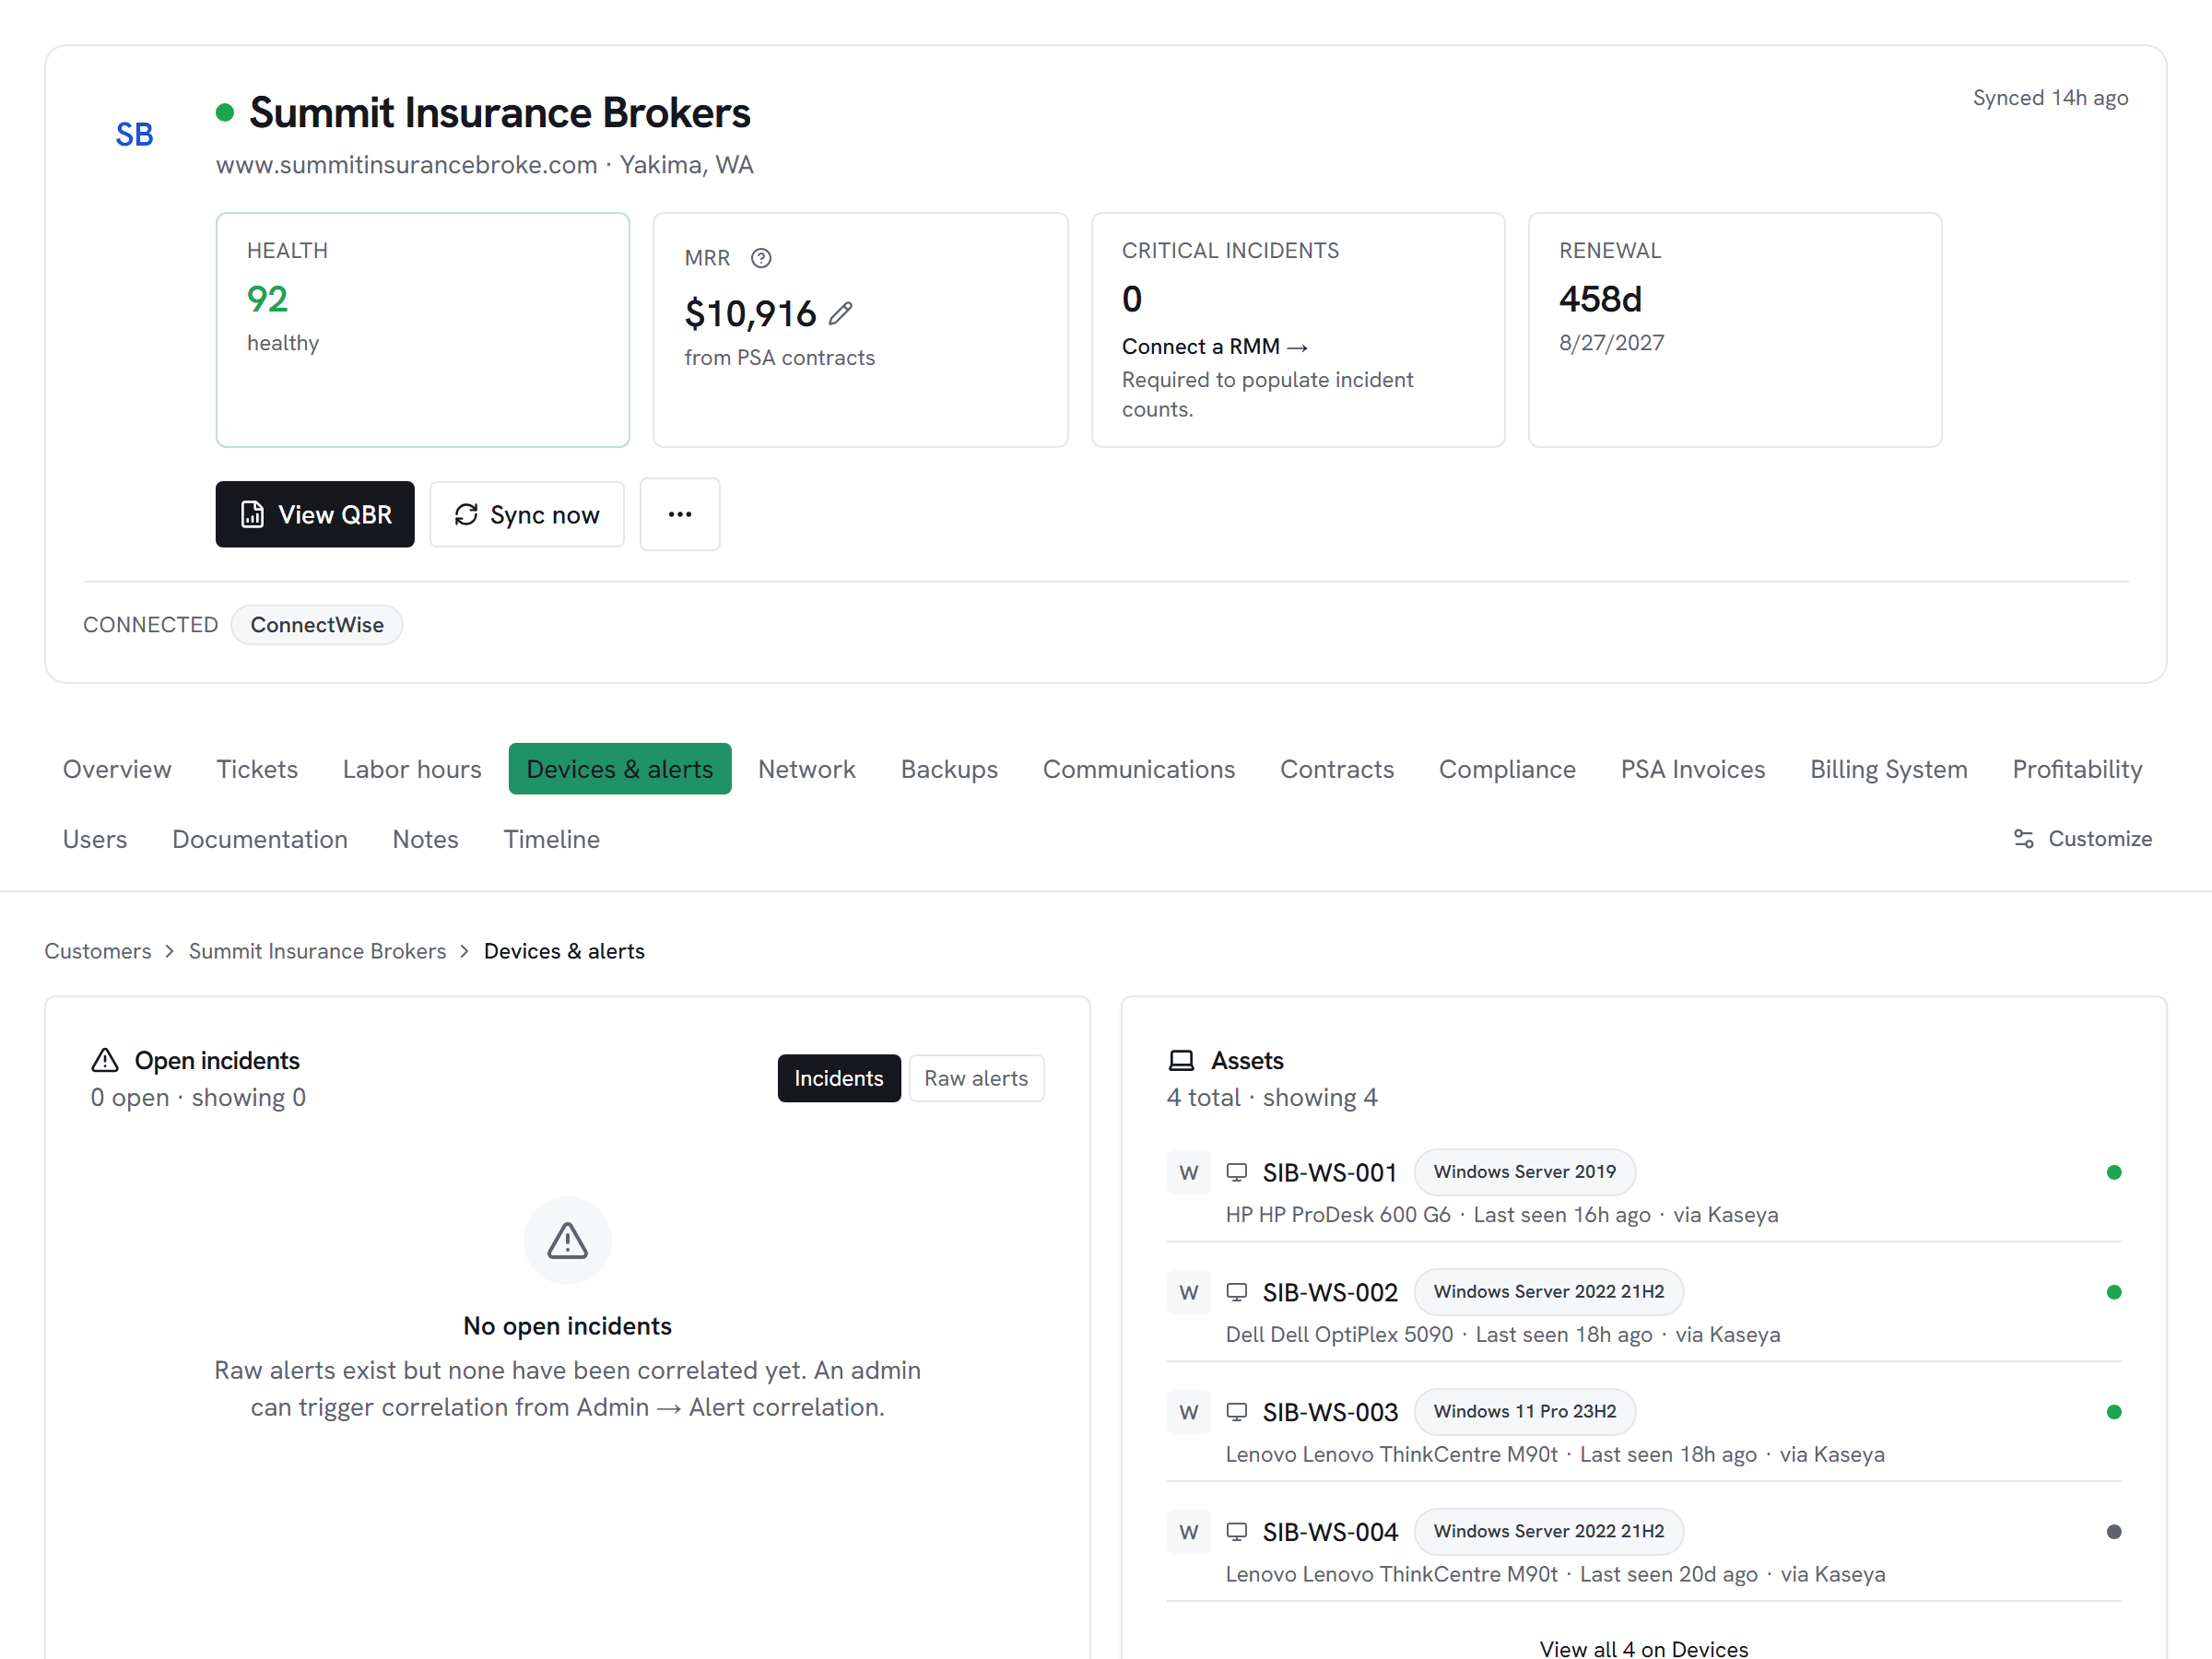Image resolution: width=2212 pixels, height=1659 pixels.
Task: Click the green status dot by company name
Action: [x=225, y=112]
